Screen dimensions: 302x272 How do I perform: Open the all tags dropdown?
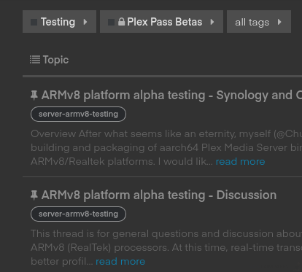point(259,22)
